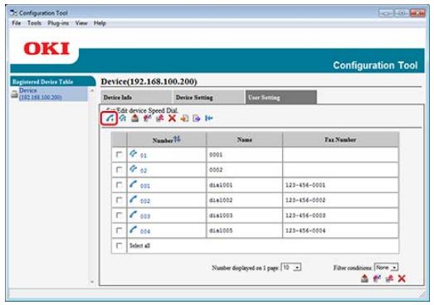Screen dimensions: 434x305
Task: Open the 02 group number link
Action: tap(144, 171)
